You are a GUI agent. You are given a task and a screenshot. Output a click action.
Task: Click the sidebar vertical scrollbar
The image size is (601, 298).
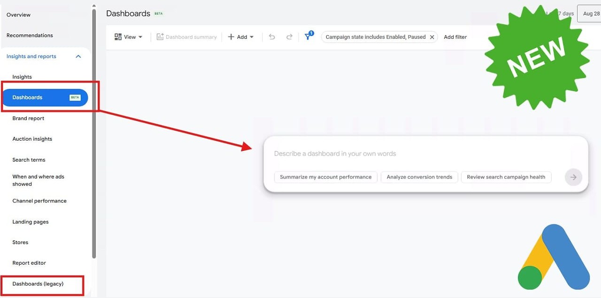tap(94, 134)
